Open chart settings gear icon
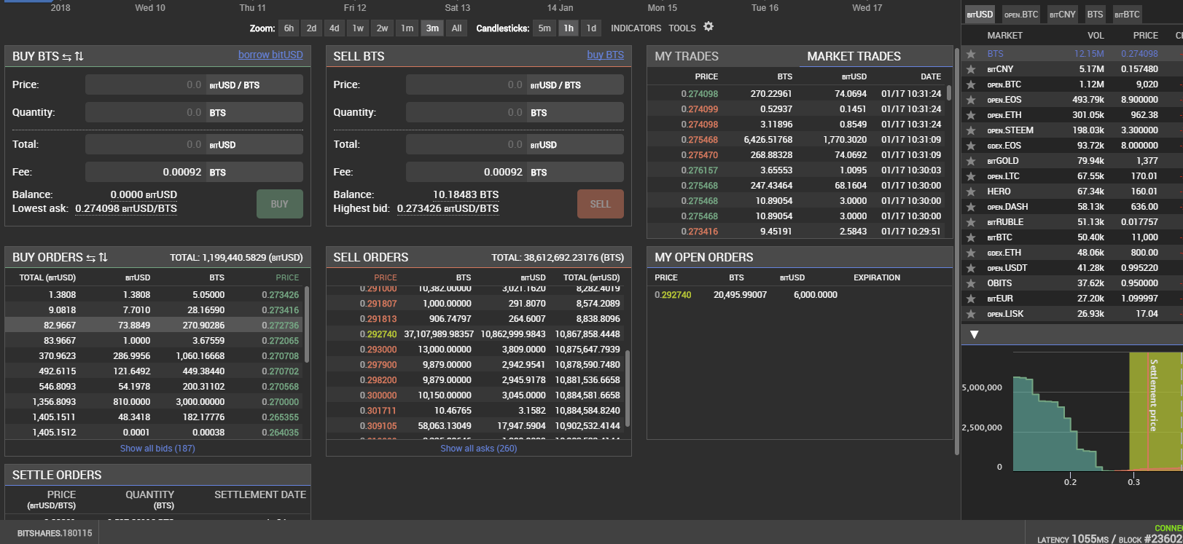This screenshot has height=544, width=1183. click(x=708, y=27)
